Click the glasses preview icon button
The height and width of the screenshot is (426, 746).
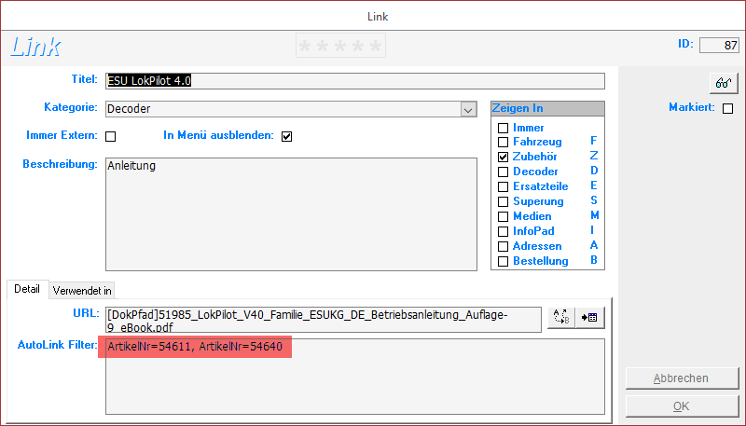pos(724,83)
